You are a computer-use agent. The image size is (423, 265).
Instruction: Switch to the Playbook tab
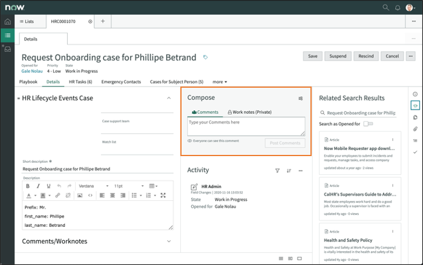[x=28, y=82]
